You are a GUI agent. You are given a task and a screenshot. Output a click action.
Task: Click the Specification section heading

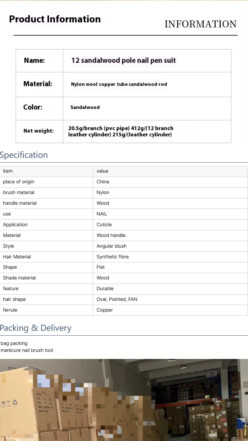pos(24,155)
